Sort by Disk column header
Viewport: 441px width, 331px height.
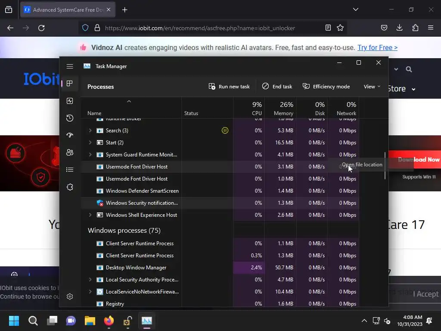point(312,108)
